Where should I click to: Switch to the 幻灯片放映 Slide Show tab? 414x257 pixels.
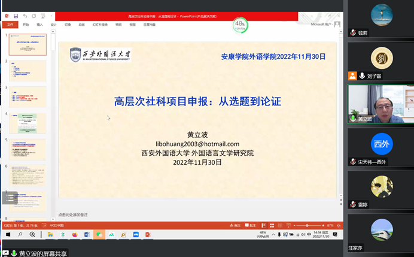[99, 25]
